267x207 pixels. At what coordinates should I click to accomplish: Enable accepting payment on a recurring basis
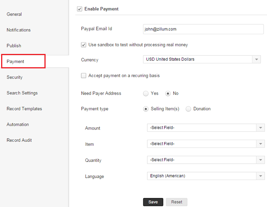[x=84, y=76]
